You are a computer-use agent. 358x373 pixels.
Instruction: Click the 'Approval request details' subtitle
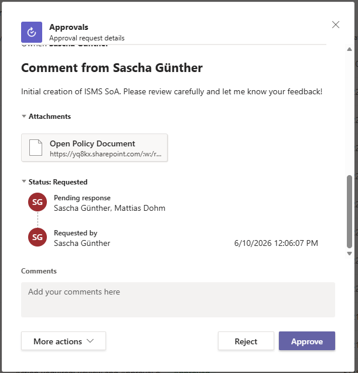pos(87,38)
